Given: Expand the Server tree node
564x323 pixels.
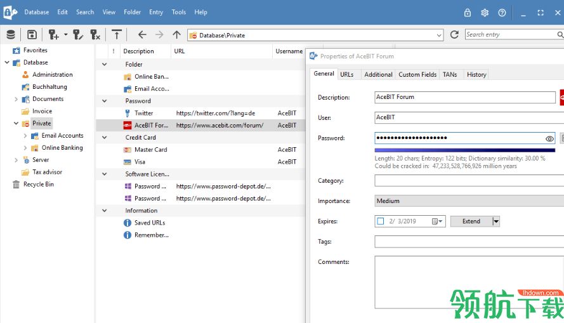Looking at the screenshot, I should click(x=16, y=160).
